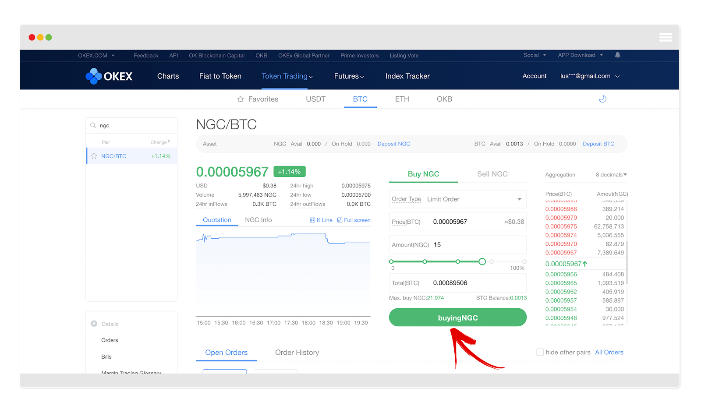Viewport: 701px width, 413px height.
Task: Click Prime Investors link
Action: [359, 56]
